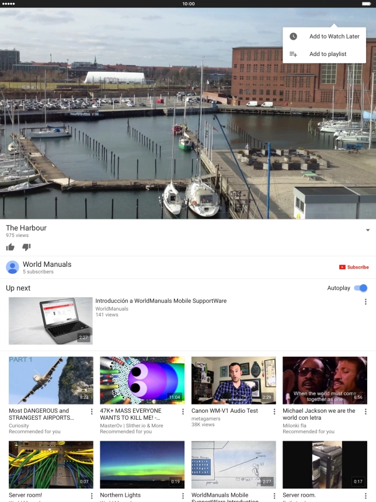Play the purple snake Slither.io thumbnail

[142, 381]
